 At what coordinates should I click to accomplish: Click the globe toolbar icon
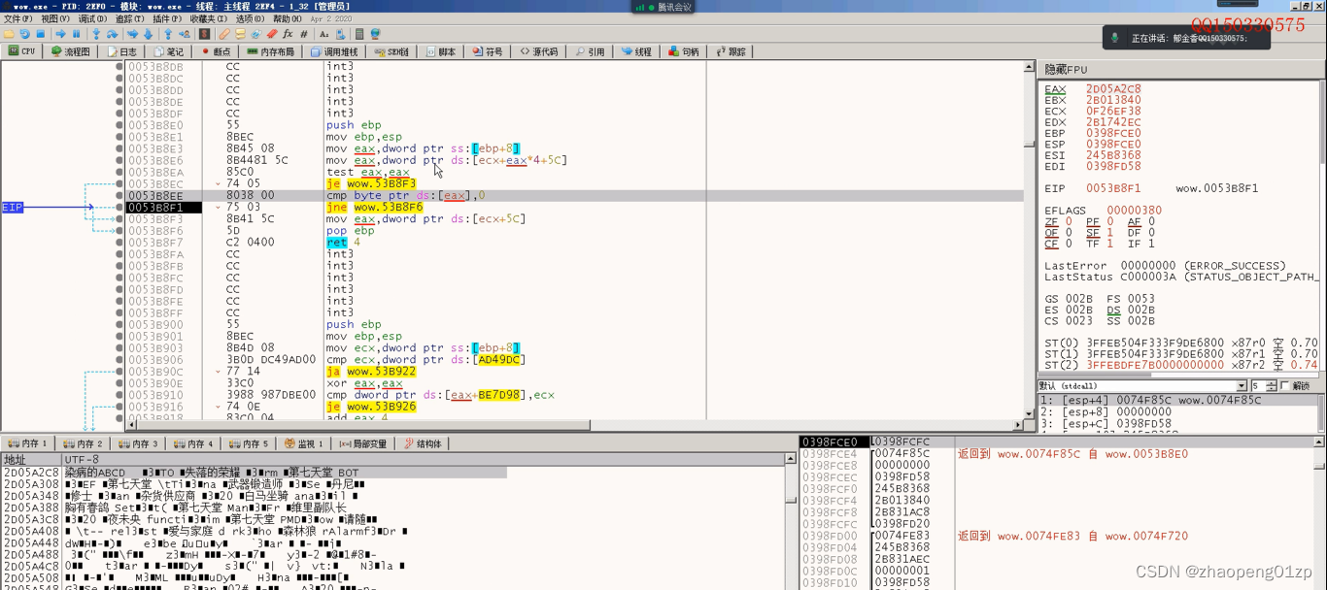[x=376, y=33]
